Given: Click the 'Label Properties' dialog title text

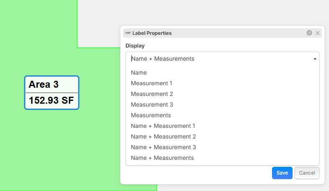Looking at the screenshot, I should click(152, 33).
